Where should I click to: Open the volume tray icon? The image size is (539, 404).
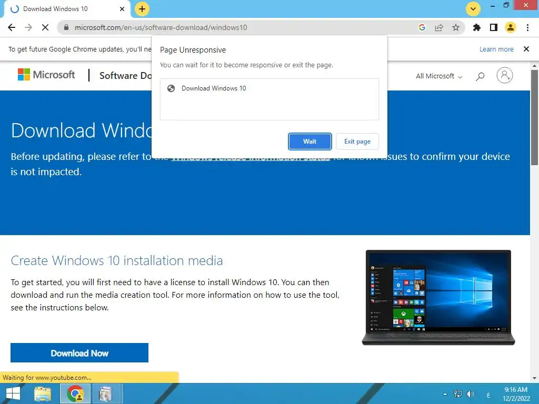pos(470,394)
